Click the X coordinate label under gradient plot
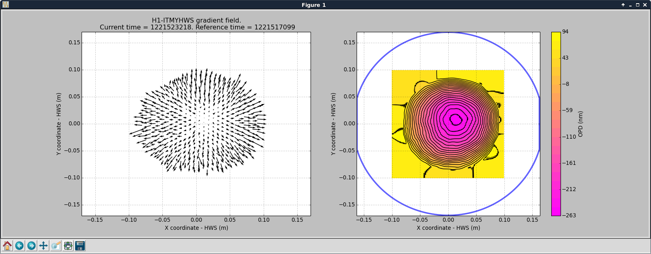The height and width of the screenshot is (254, 651). (x=196, y=228)
